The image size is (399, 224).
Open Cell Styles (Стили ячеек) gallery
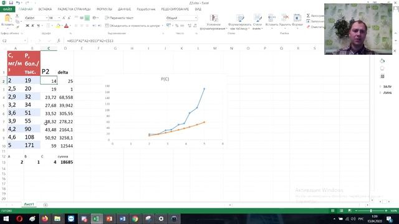click(x=257, y=22)
